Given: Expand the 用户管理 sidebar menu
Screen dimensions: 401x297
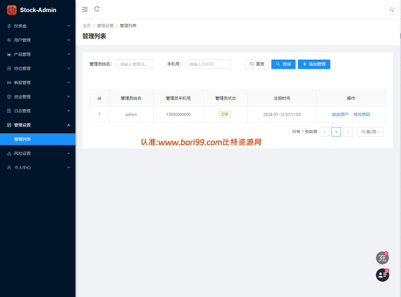Looking at the screenshot, I should tap(38, 40).
